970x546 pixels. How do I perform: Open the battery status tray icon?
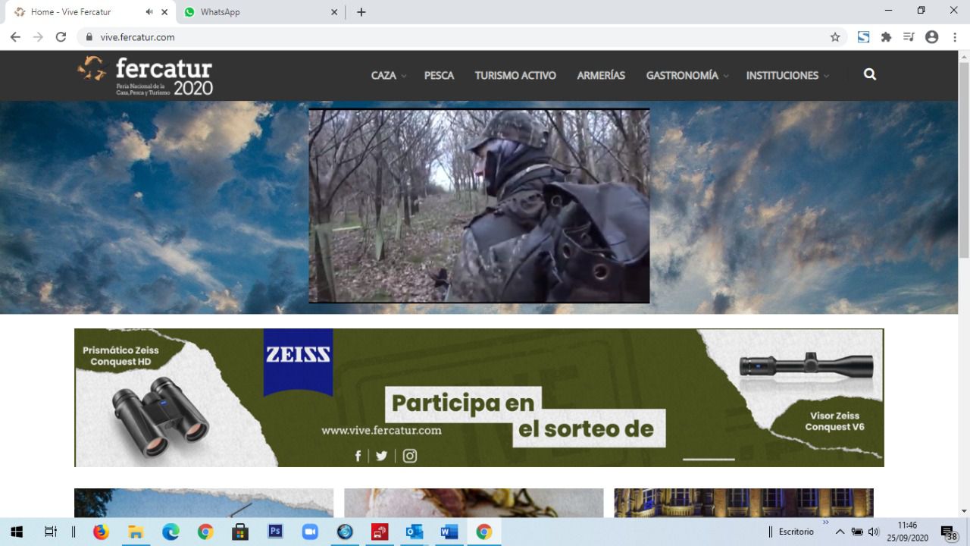(857, 532)
